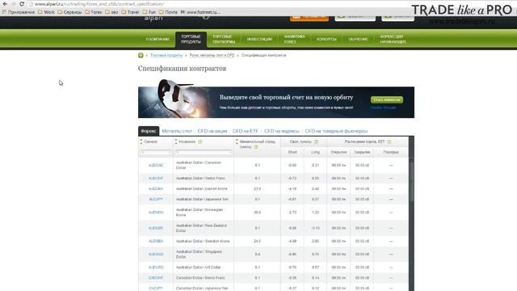Open the Travel bookmarks folder
The image size is (517, 291).
point(130,12)
